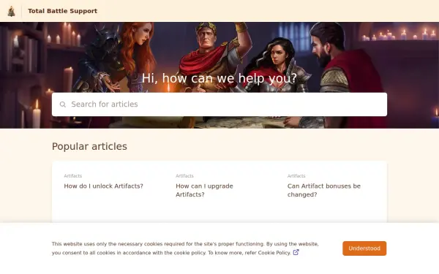
Task: Select the Artifacts category label above bonuses article
Action: [x=296, y=176]
